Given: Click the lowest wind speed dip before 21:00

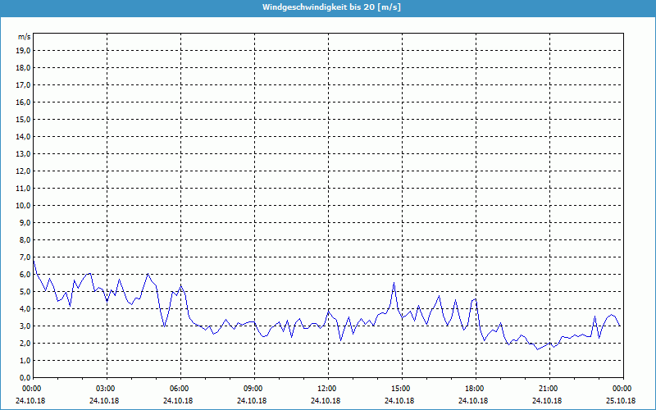Looking at the screenshot, I should (537, 349).
